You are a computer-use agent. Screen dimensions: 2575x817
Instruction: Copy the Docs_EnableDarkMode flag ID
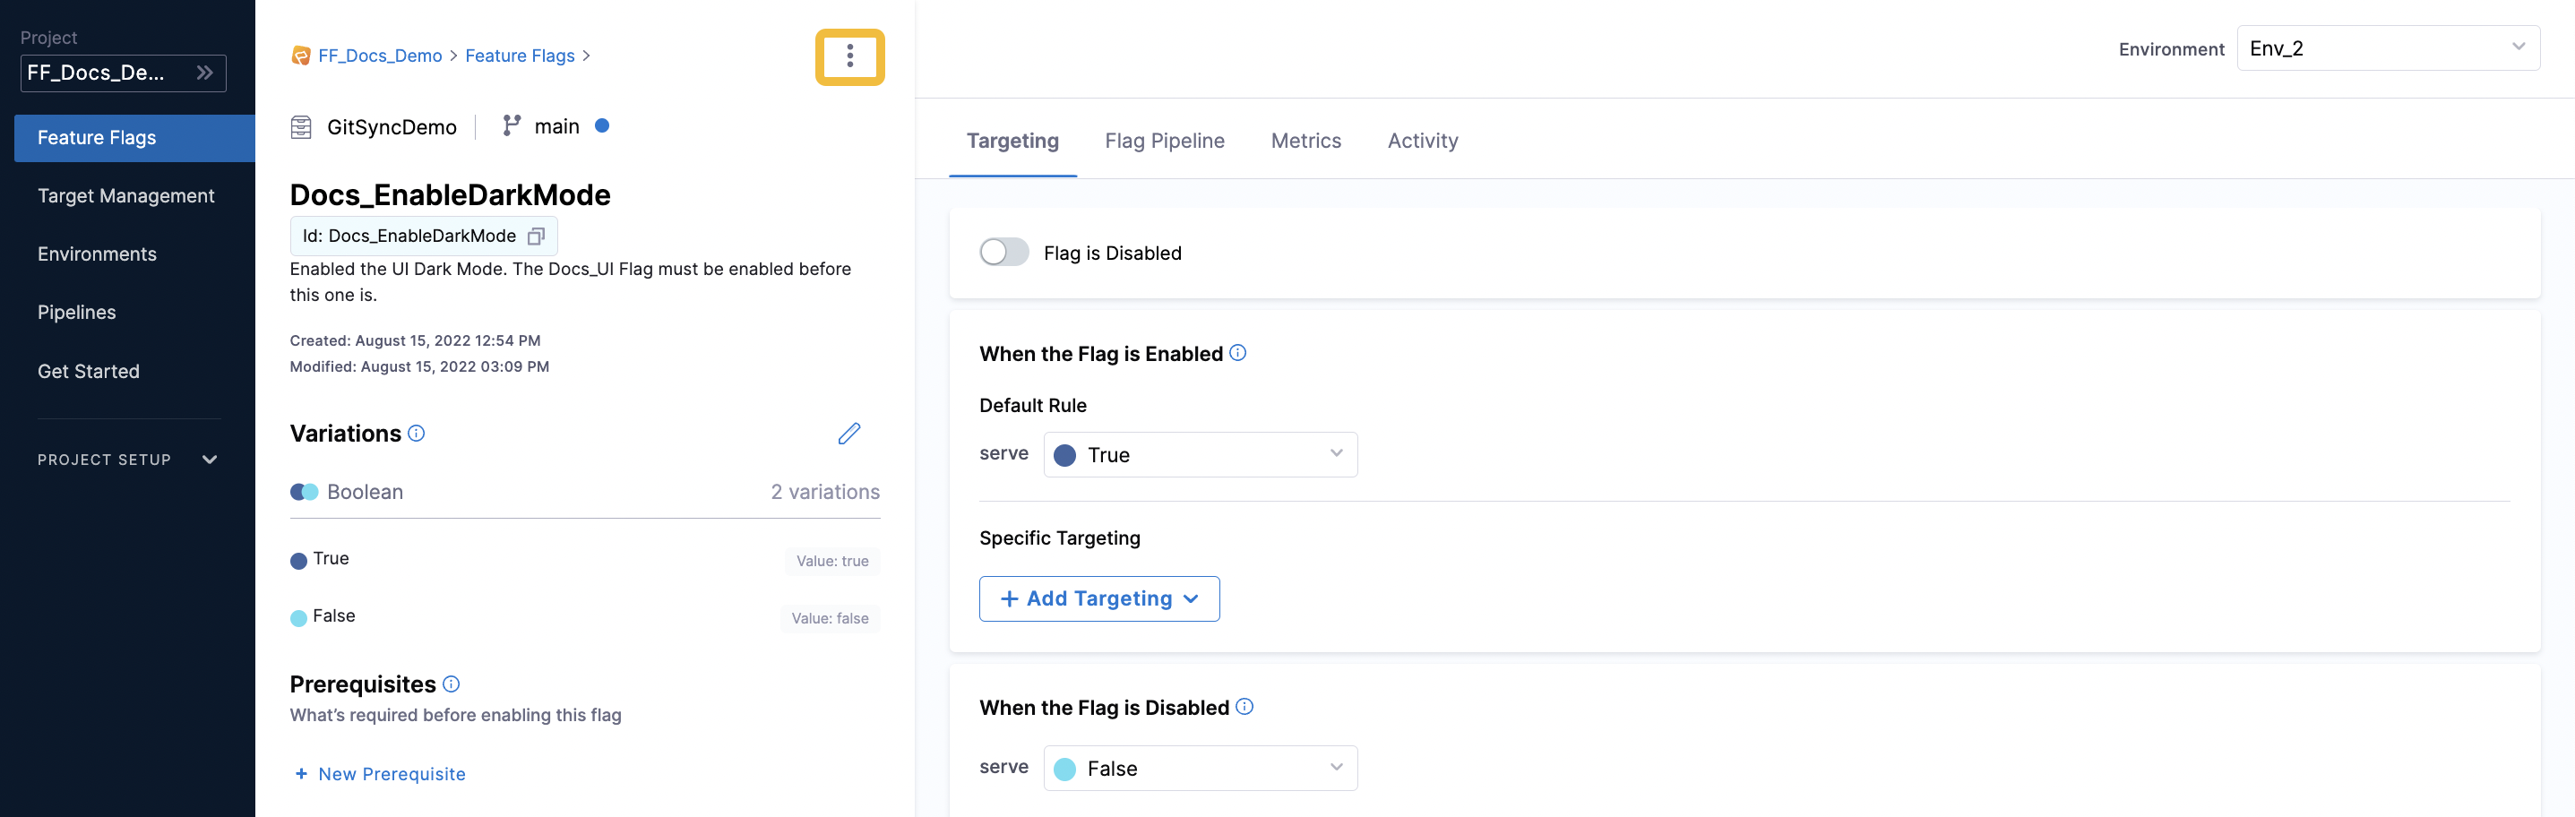point(536,236)
